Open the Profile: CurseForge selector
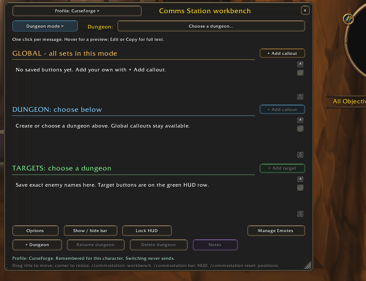Screen dimensions: 366x281 tap(77, 11)
